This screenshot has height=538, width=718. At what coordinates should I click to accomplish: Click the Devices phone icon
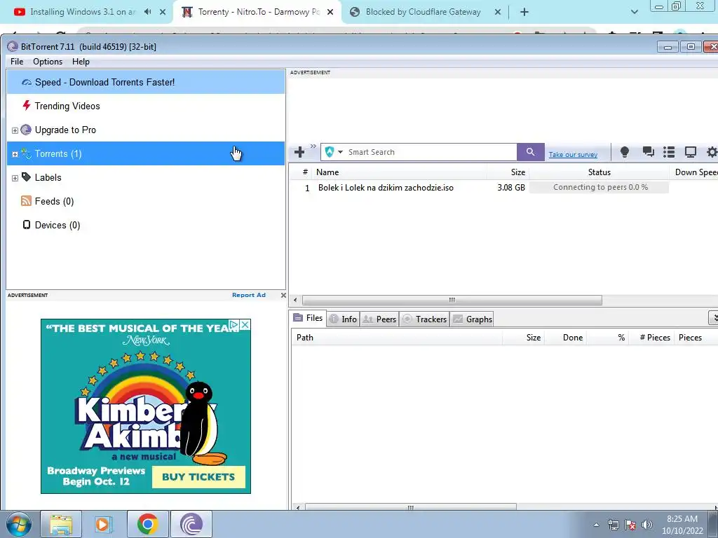pos(27,225)
